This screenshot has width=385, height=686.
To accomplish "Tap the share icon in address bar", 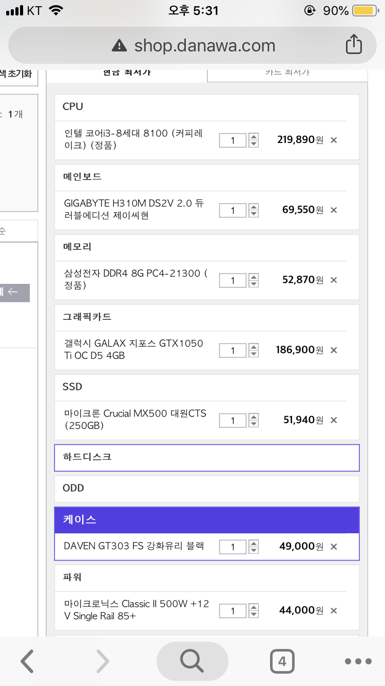I will tap(353, 45).
